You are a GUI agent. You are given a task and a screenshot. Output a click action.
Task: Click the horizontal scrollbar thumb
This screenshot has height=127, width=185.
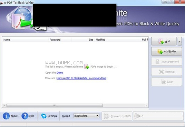pos(55,105)
